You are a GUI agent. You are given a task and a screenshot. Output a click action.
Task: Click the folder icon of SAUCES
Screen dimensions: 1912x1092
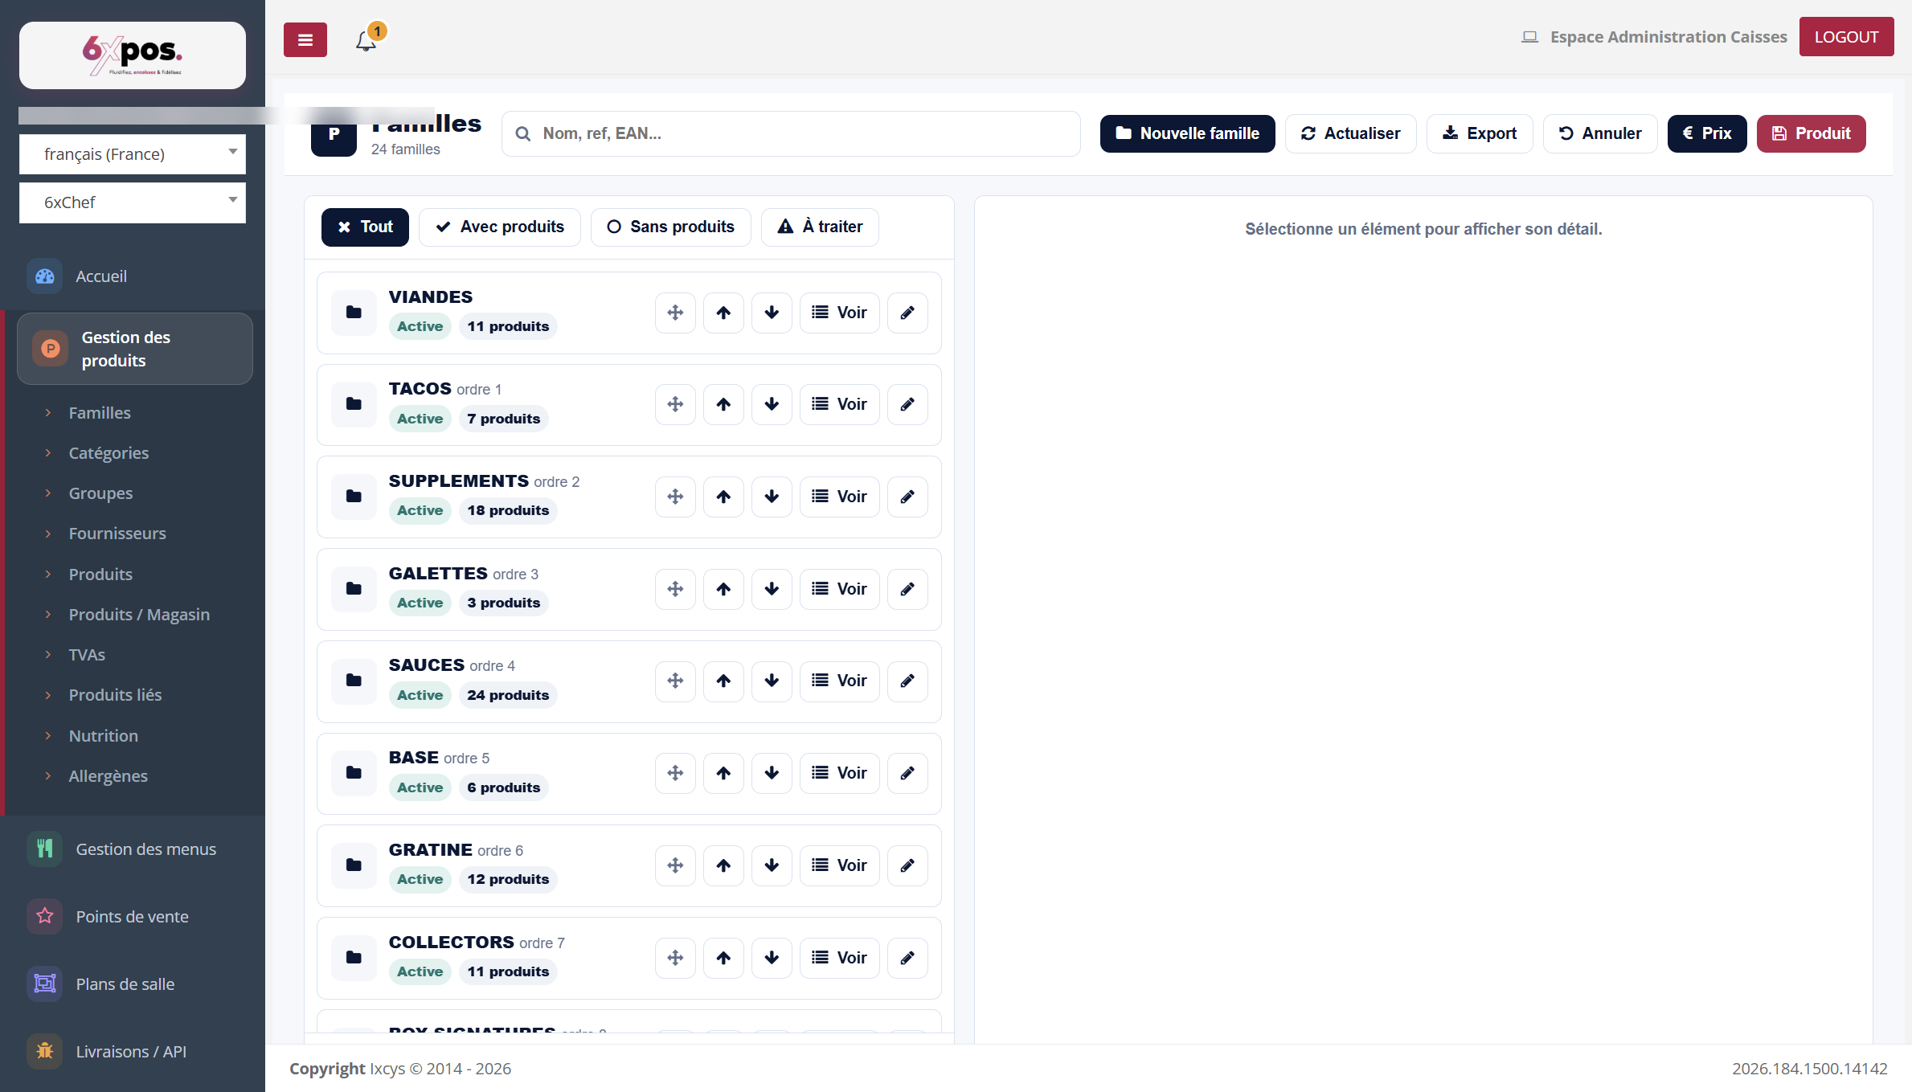(354, 681)
